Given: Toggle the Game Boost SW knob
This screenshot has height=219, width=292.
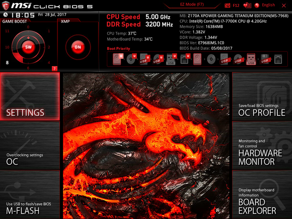Looking at the screenshot, I should click(28, 47).
